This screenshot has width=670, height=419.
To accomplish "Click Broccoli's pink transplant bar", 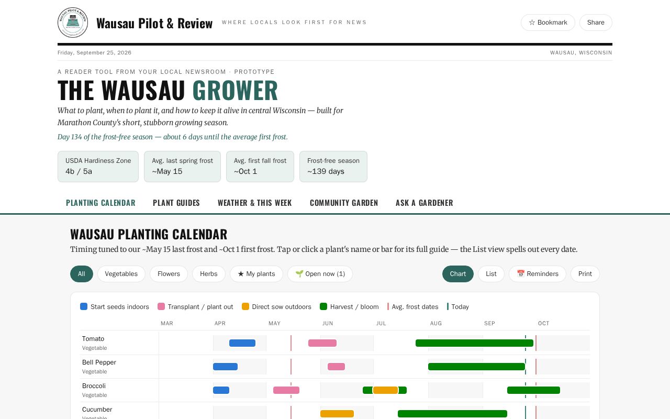I will [x=286, y=390].
